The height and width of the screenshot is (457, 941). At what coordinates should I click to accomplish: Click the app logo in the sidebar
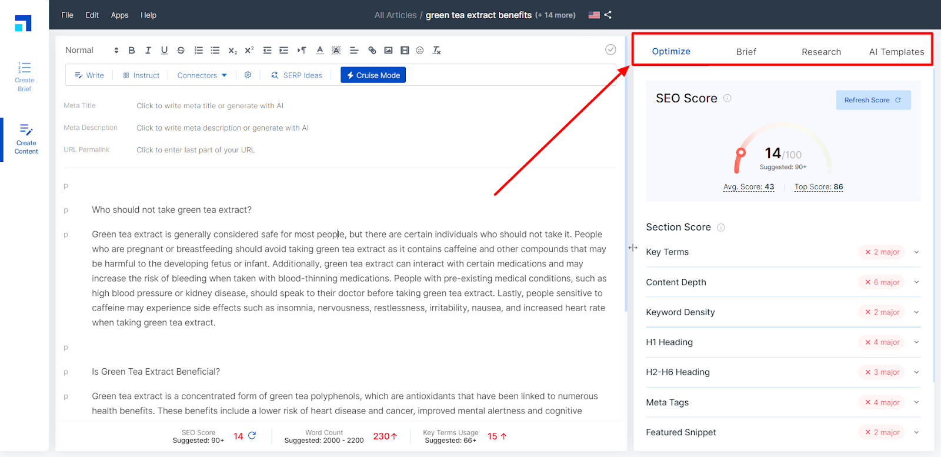24,24
